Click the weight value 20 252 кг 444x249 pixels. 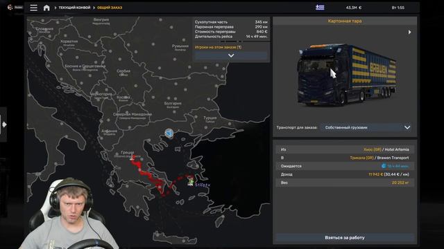400,183
